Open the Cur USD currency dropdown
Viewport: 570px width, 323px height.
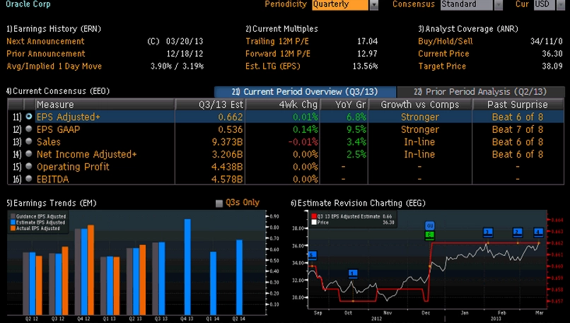(x=561, y=5)
